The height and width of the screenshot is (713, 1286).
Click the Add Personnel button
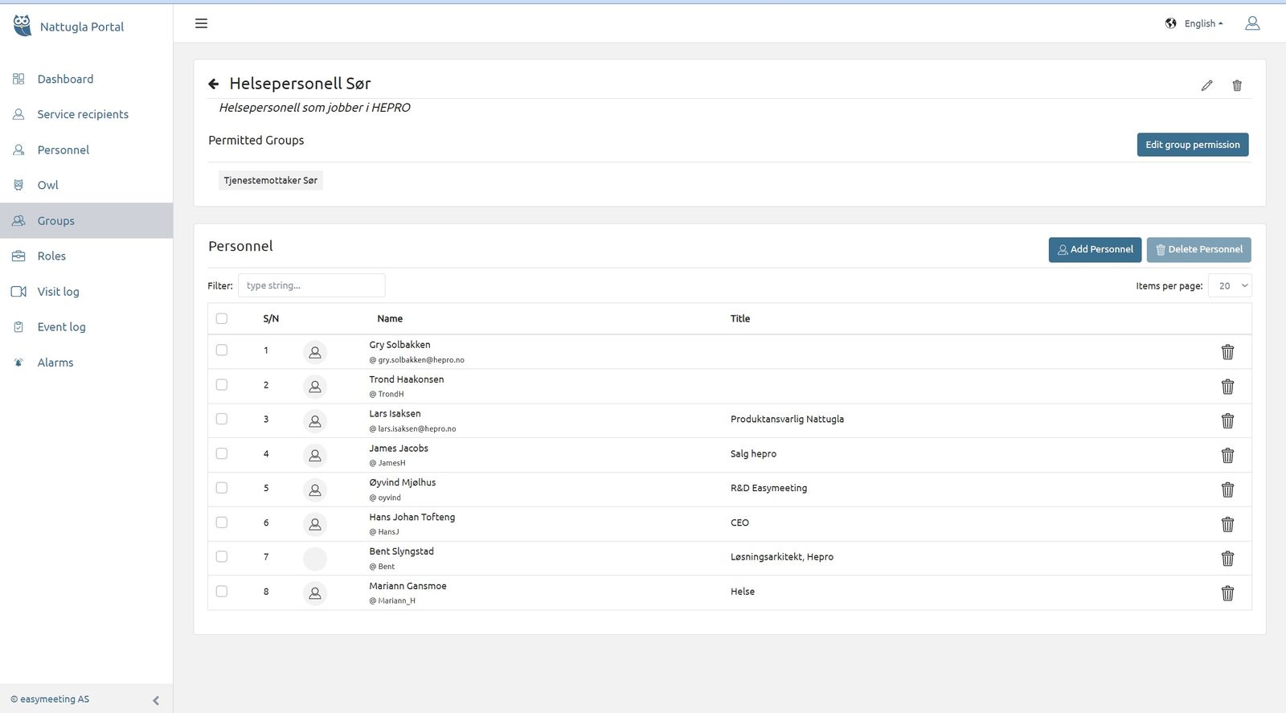1095,249
